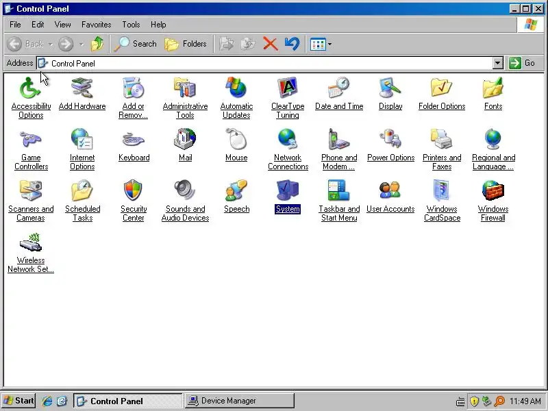The height and width of the screenshot is (411, 548).
Task: Click the Folder Options icon
Action: click(x=442, y=88)
